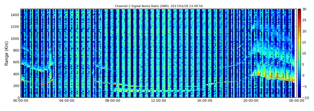This screenshot has height=111, width=314.
Task: Click the SNR colorbar gradient strip
Action: click(299, 53)
